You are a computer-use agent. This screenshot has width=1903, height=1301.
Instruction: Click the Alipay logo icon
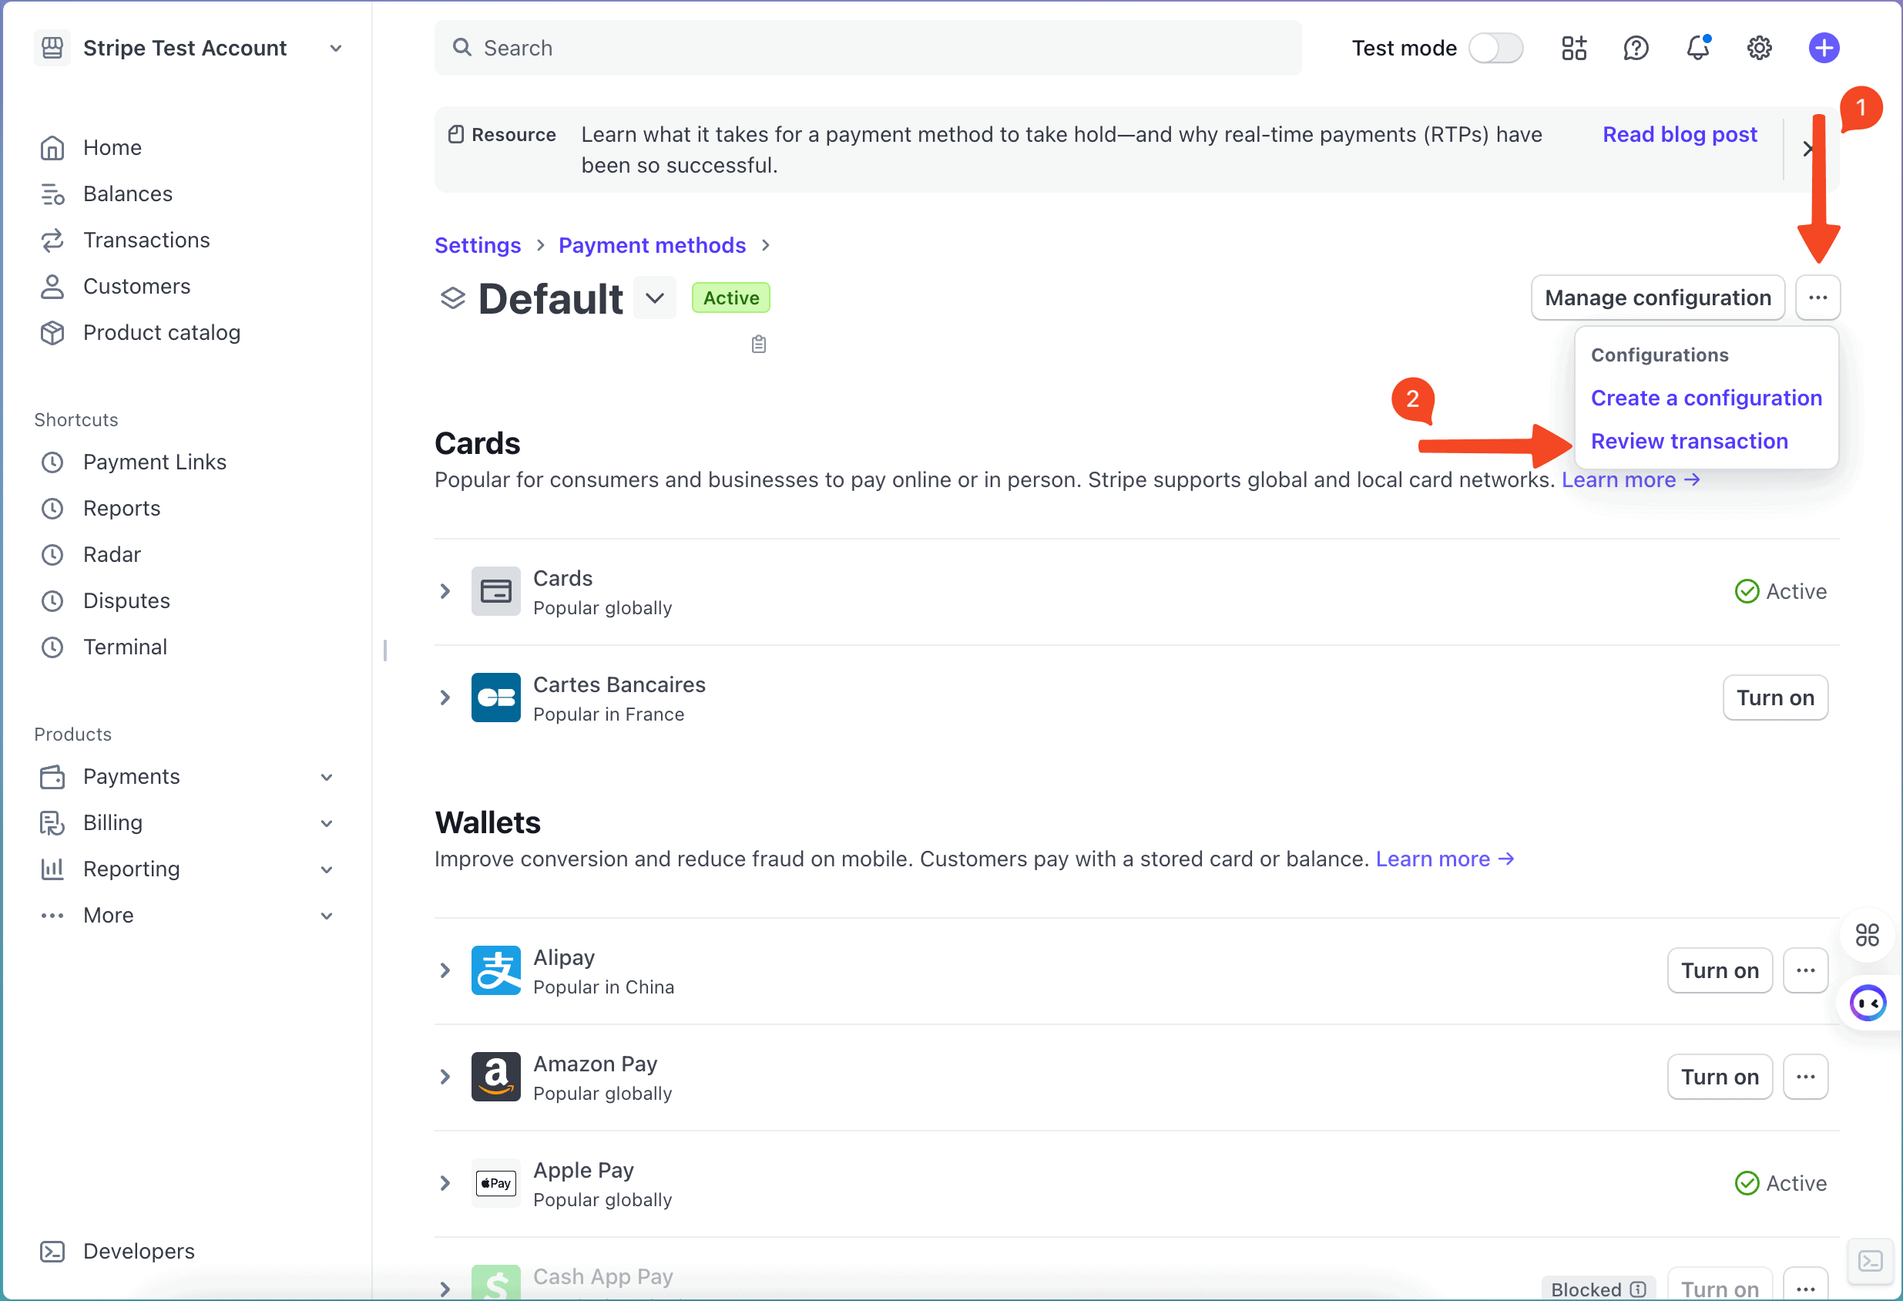point(495,971)
